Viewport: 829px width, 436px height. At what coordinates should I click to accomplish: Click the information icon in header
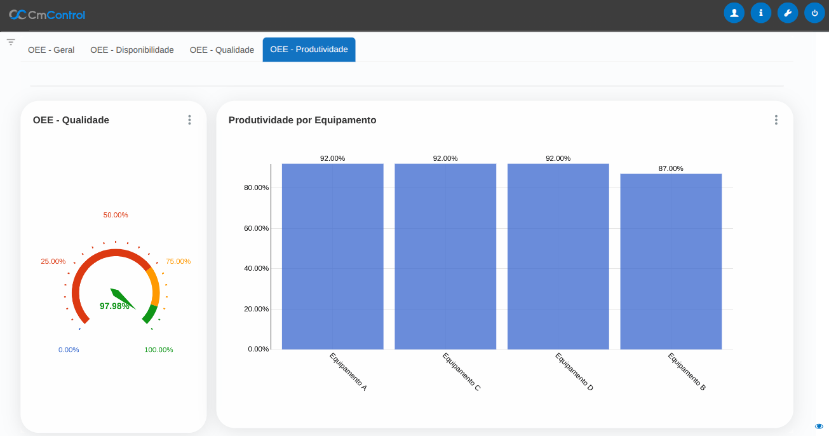[760, 13]
